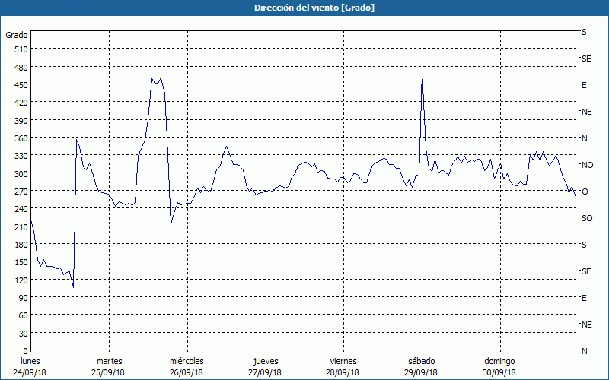Click the 'miércoles' day label
The width and height of the screenshot is (609, 380).
187,361
